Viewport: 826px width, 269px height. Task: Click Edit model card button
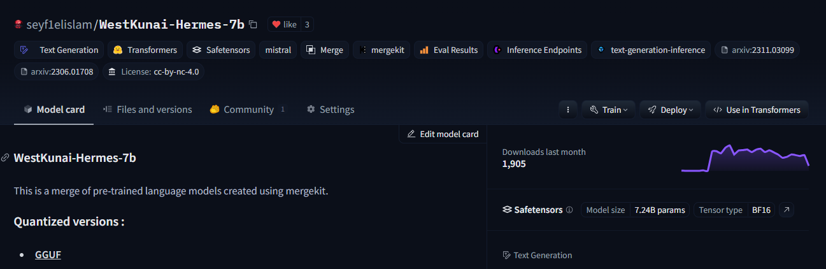443,134
